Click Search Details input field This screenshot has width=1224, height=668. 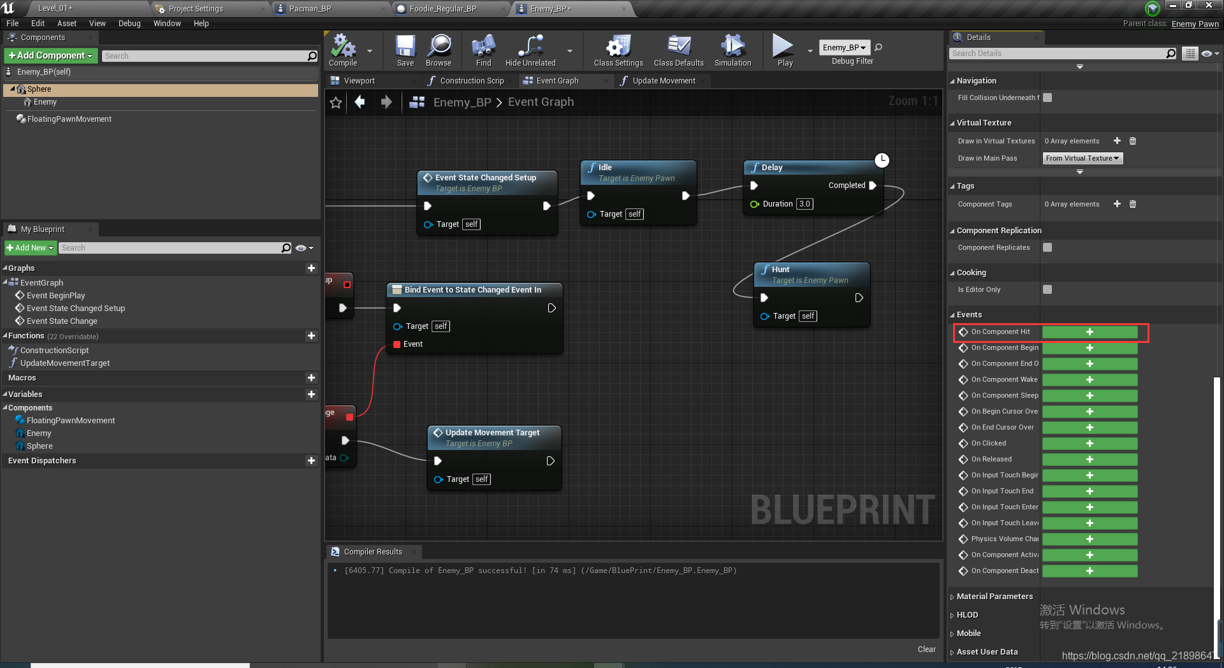click(x=1058, y=54)
